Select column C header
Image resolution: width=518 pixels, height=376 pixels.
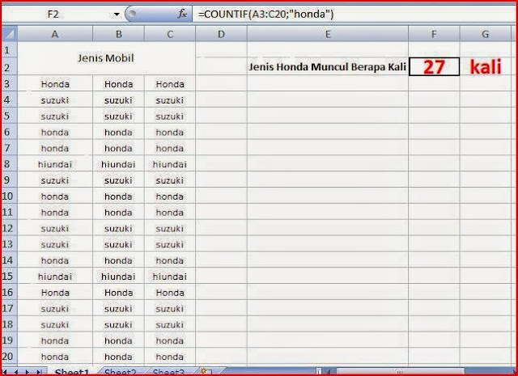pos(170,34)
